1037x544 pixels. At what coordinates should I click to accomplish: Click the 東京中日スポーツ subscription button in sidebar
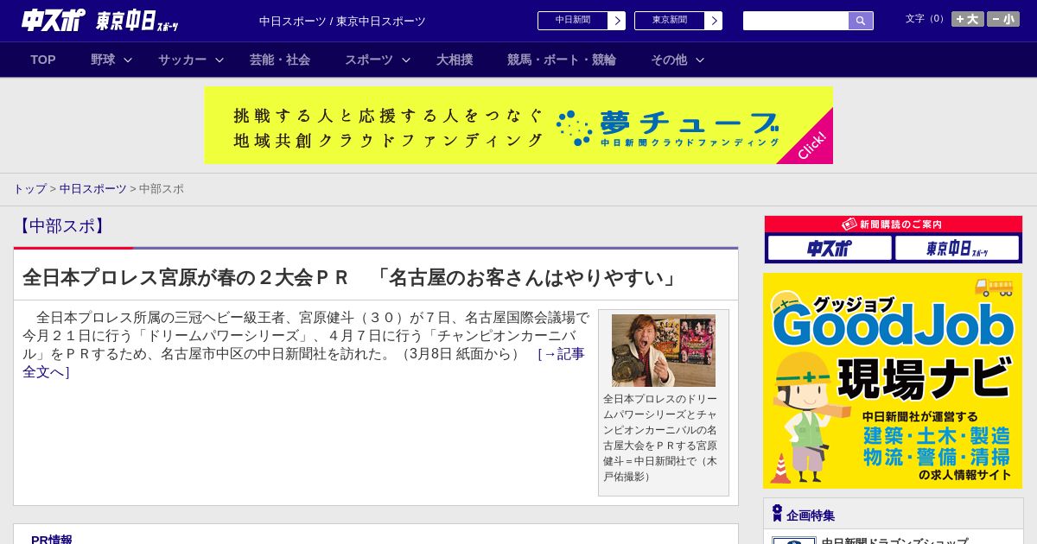[x=957, y=248]
